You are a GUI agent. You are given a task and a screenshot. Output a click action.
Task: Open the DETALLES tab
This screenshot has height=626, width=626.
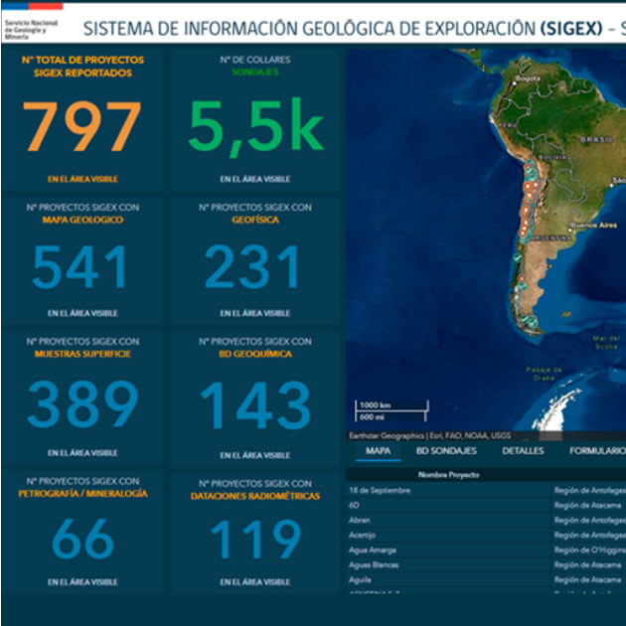pos(523,451)
